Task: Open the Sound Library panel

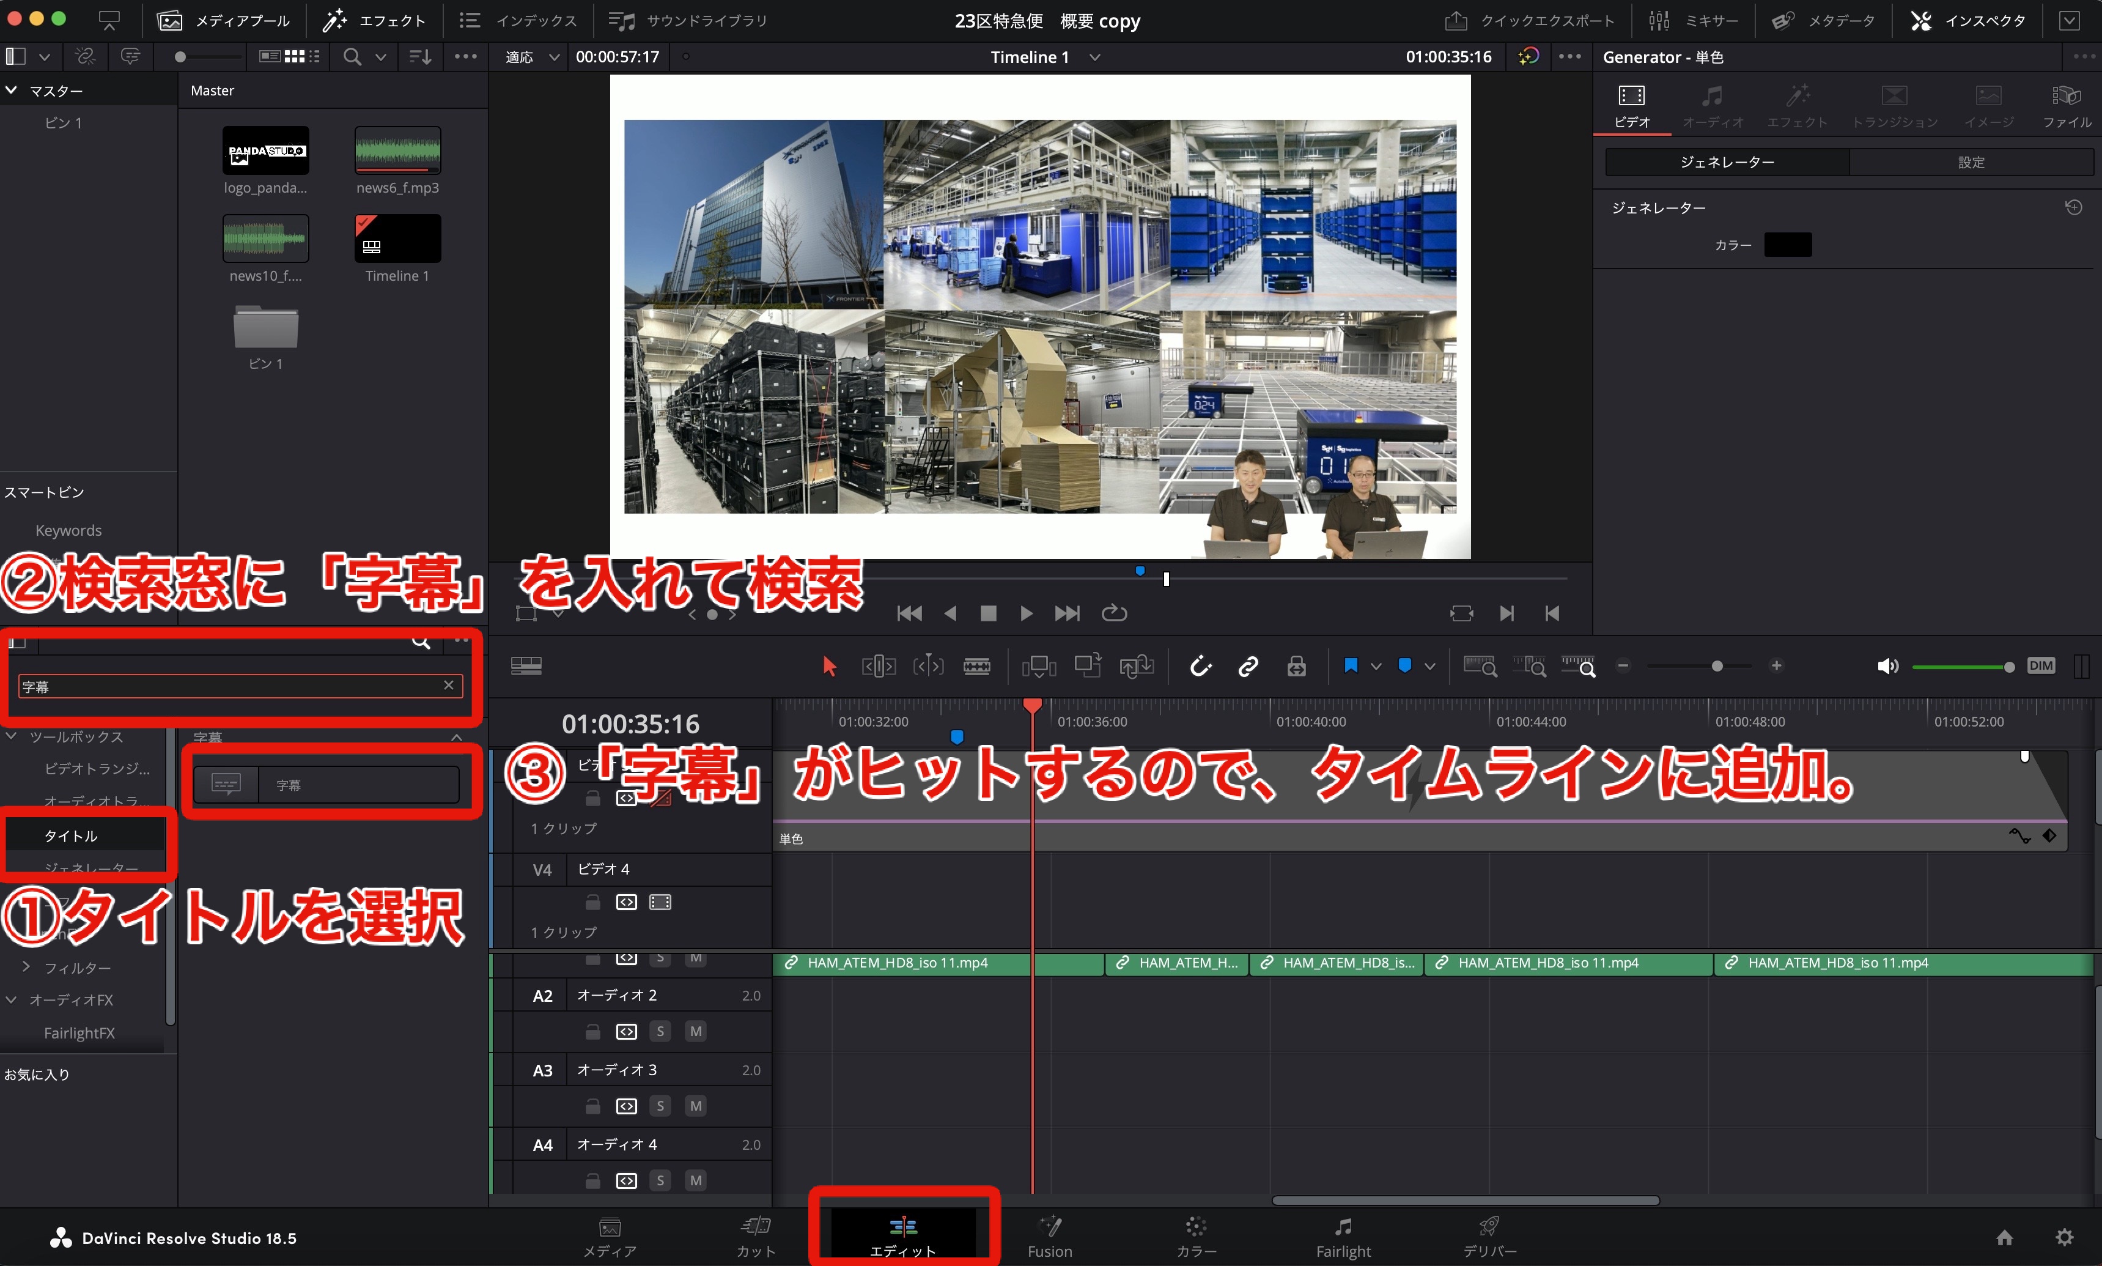Action: (687, 20)
